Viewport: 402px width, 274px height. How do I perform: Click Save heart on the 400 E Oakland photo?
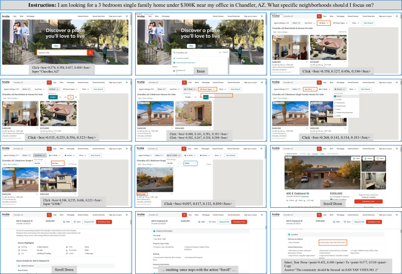pyautogui.click(x=380, y=159)
